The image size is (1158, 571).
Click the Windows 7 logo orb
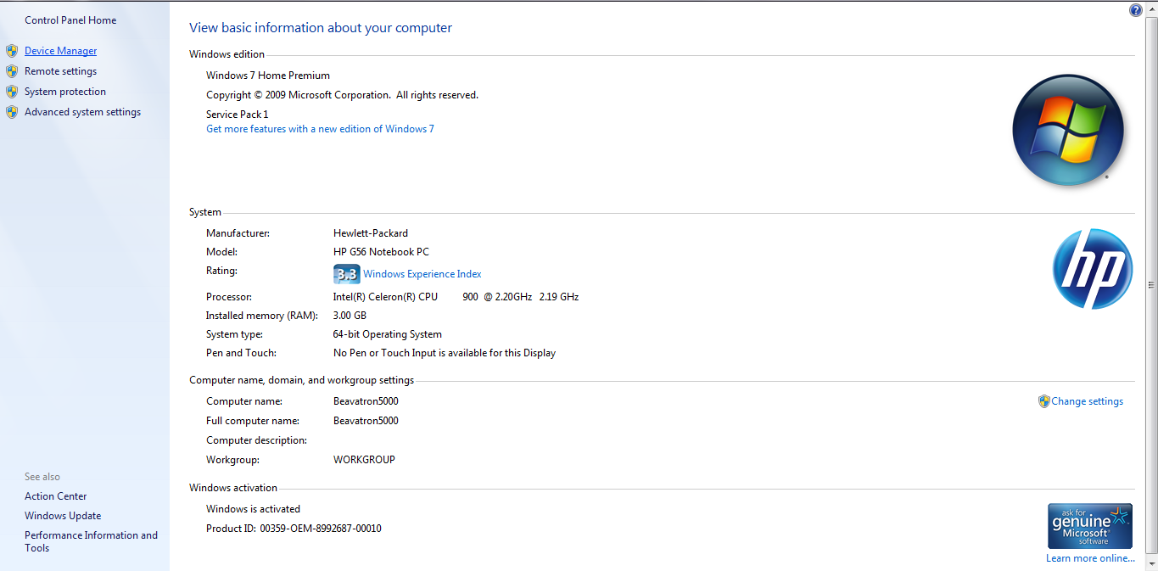click(1068, 131)
